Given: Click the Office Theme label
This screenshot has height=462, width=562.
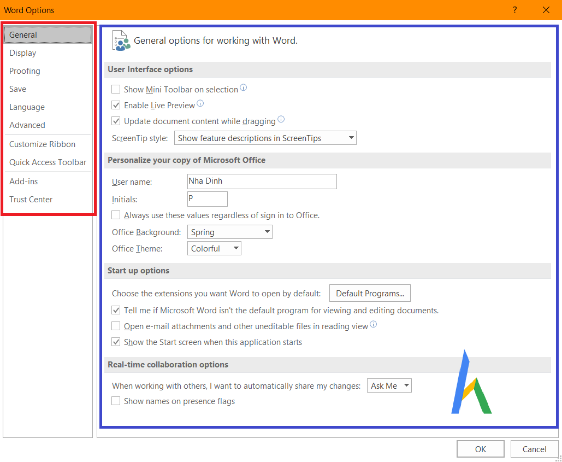Looking at the screenshot, I should coord(137,249).
